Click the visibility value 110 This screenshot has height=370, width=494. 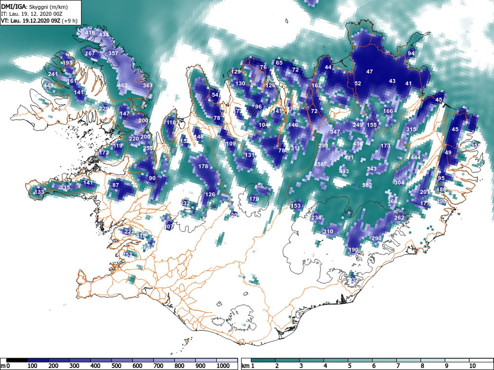[x=171, y=122]
